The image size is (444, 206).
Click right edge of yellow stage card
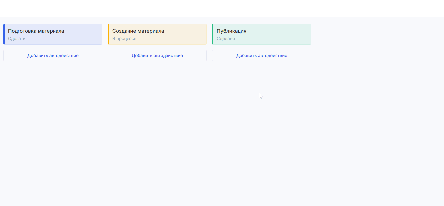tap(205, 34)
